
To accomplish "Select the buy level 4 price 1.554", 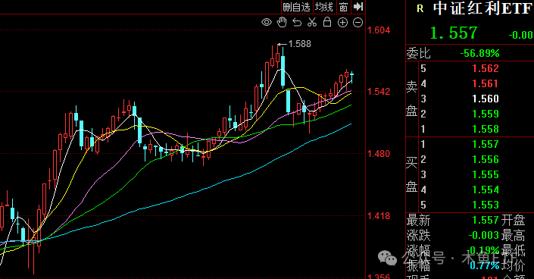I will click(x=486, y=190).
